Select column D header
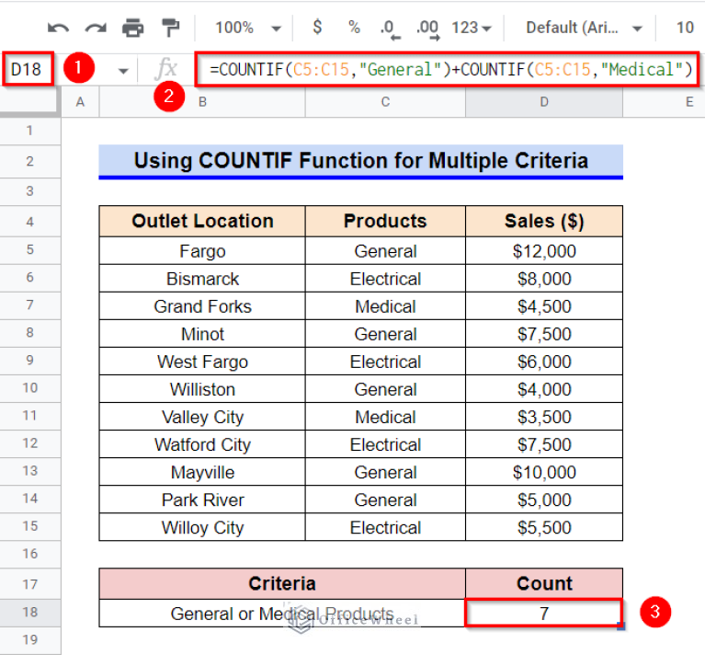Screen dimensions: 705x655 coord(544,102)
